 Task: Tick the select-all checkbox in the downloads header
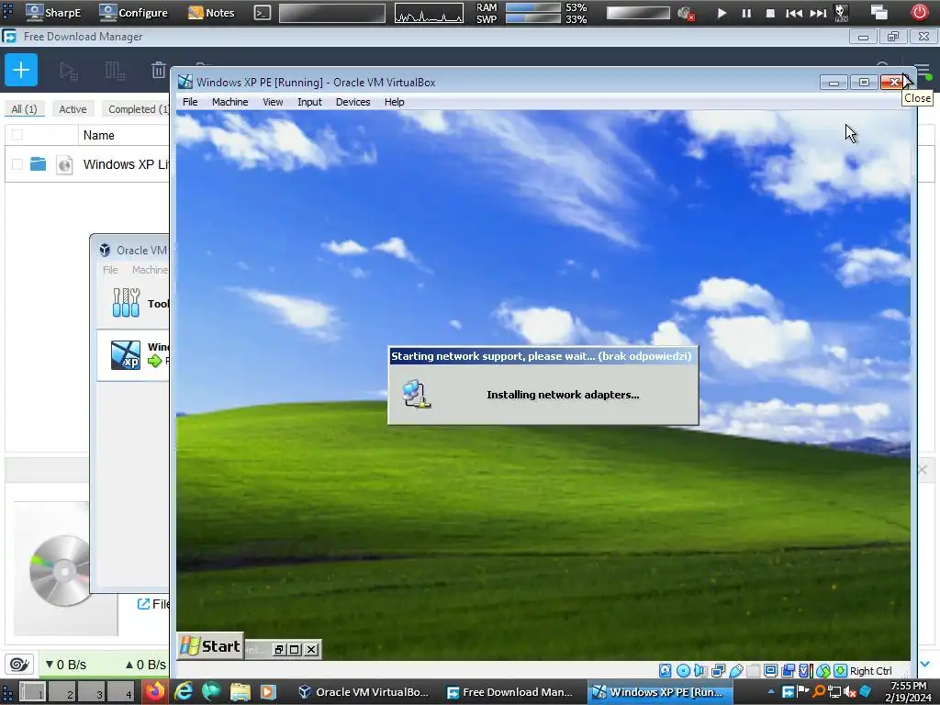tap(17, 135)
